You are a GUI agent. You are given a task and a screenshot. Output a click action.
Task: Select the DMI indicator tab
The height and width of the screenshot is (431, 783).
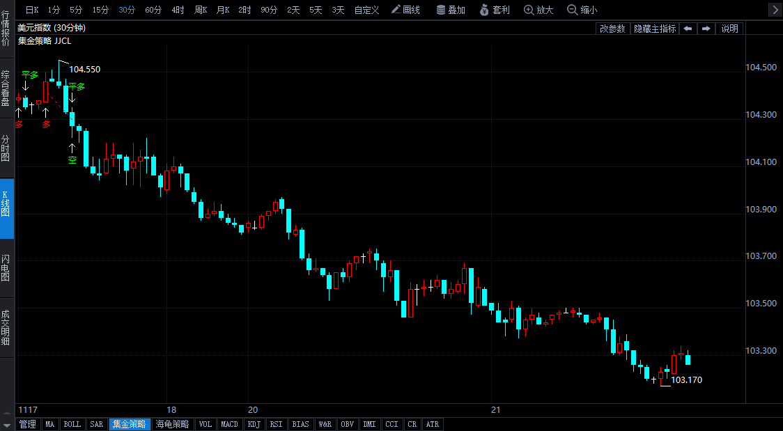(369, 424)
